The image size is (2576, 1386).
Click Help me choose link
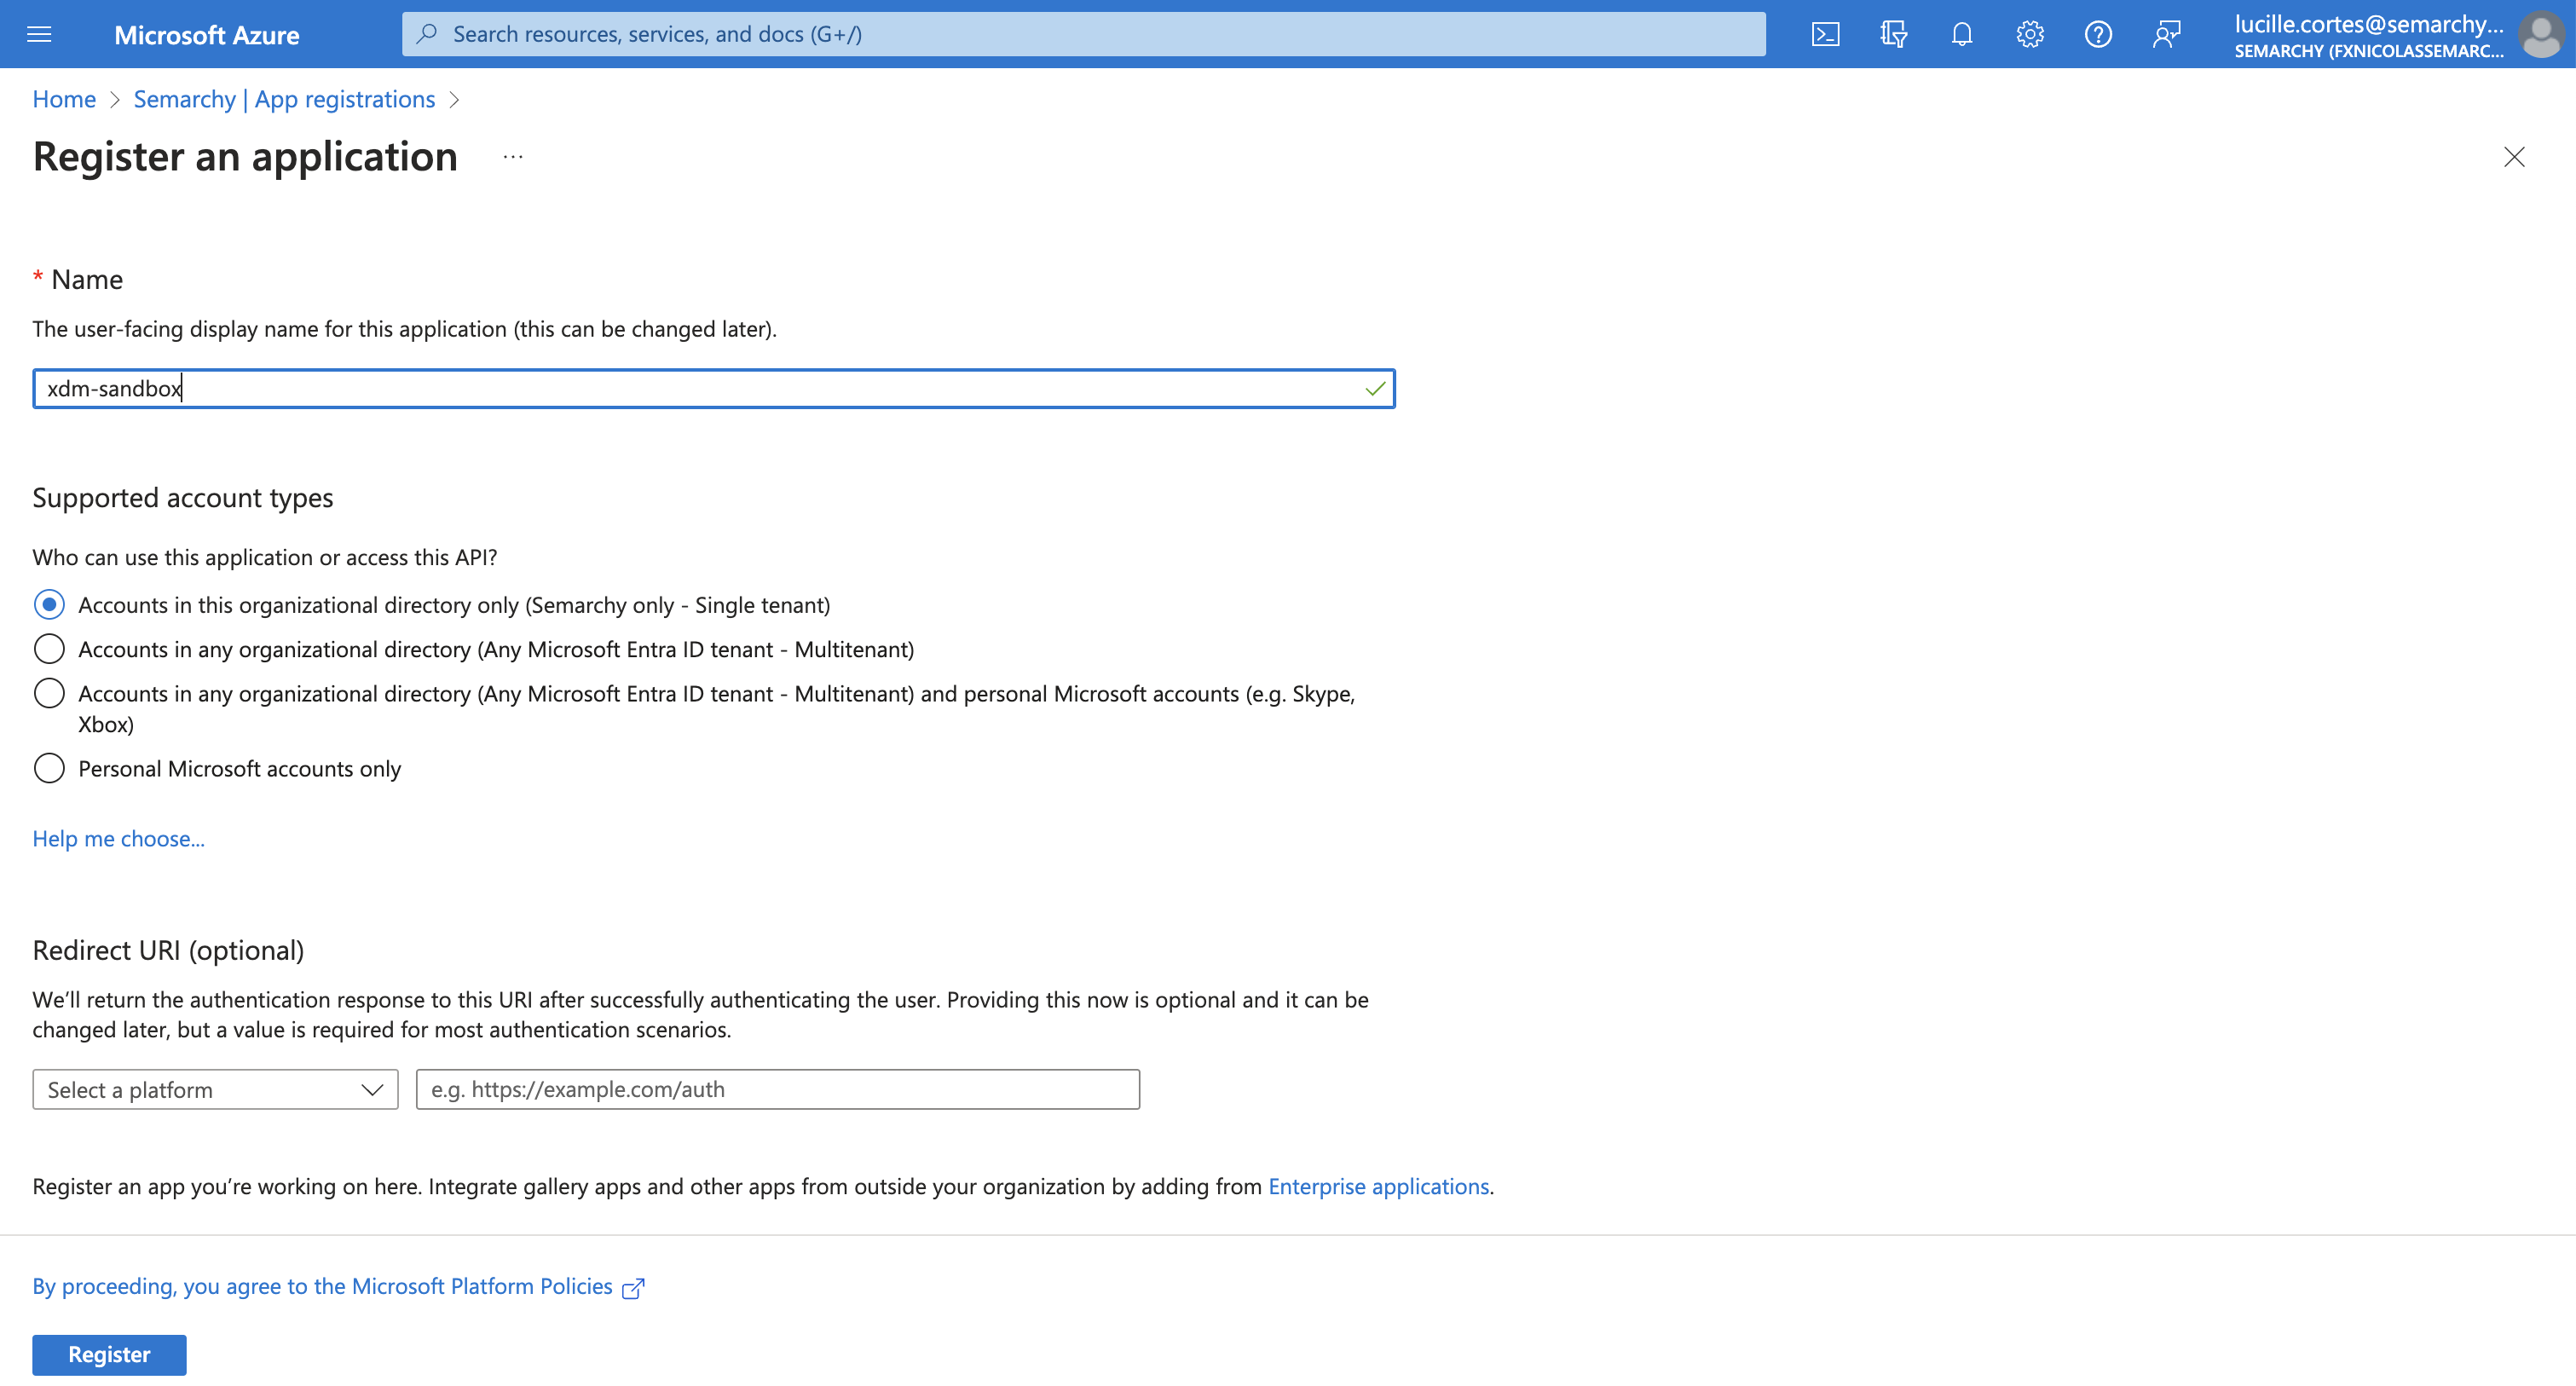point(118,838)
